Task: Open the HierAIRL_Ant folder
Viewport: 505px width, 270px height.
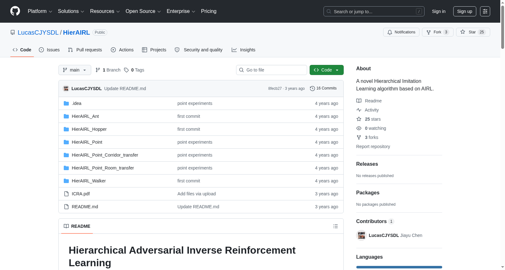Action: 85,116
